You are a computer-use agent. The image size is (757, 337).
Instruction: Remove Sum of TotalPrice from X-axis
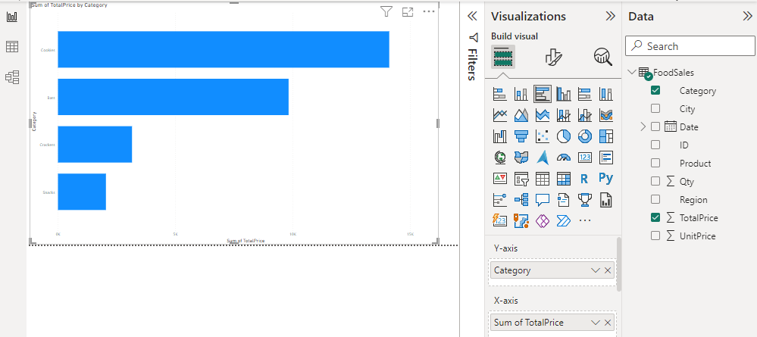[608, 323]
